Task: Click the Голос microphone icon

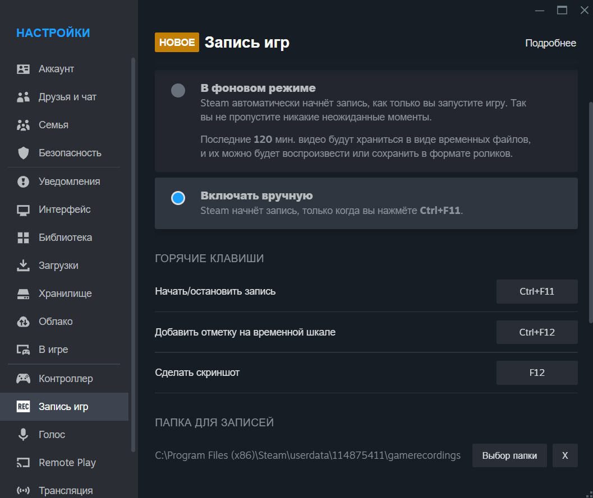Action: (23, 434)
